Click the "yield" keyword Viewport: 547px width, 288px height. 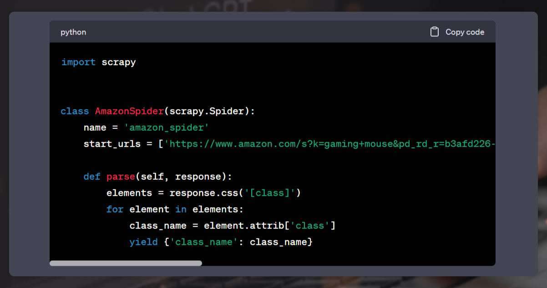[x=143, y=242]
